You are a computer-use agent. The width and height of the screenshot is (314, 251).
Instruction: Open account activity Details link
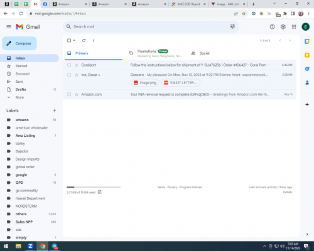tap(288, 192)
